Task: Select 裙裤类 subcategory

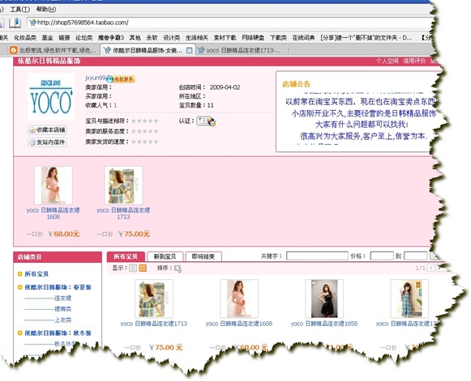Action: (62, 309)
